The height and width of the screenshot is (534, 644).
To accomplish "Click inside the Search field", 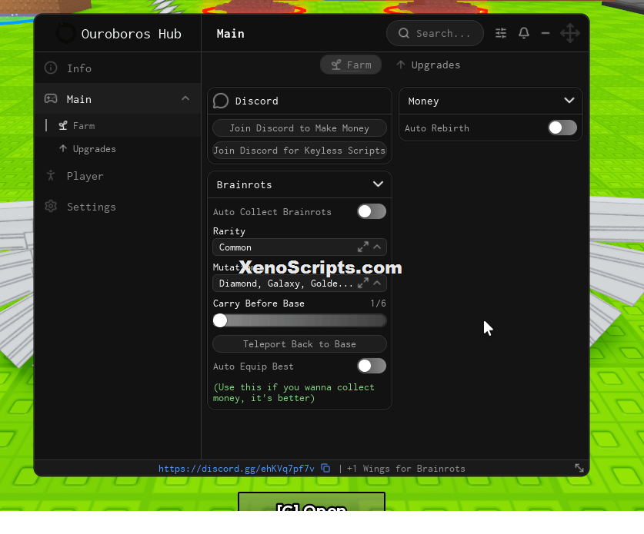I will (x=435, y=33).
